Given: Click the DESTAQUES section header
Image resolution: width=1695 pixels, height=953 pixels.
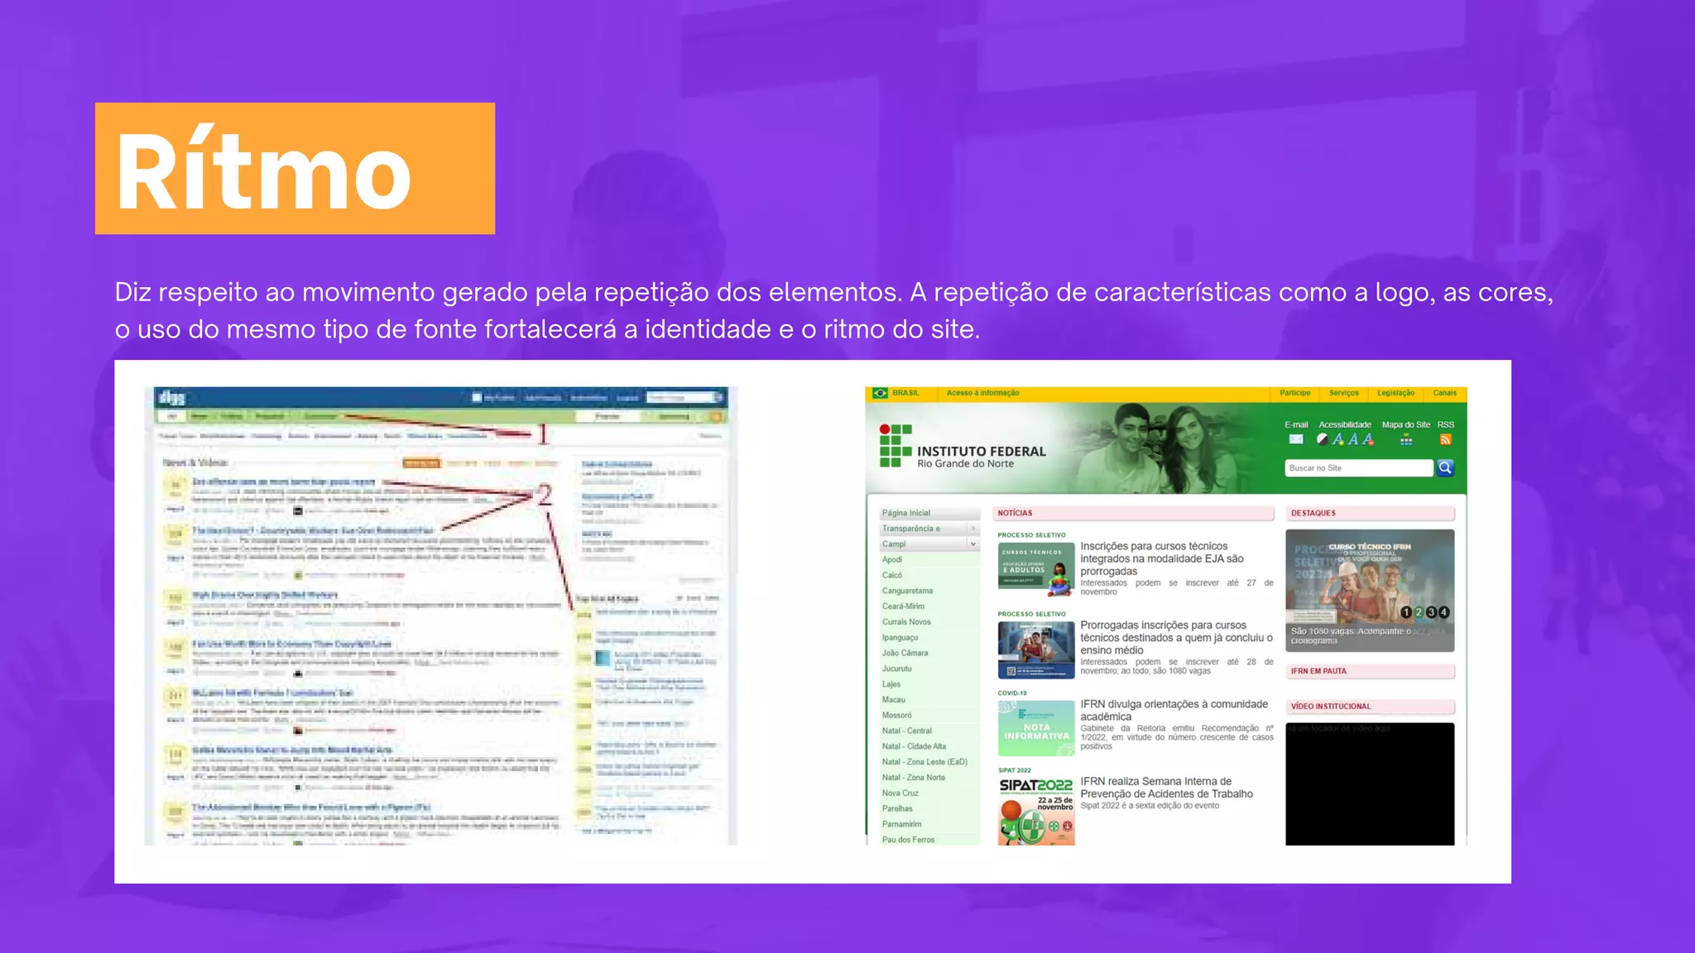Looking at the screenshot, I should tap(1370, 513).
